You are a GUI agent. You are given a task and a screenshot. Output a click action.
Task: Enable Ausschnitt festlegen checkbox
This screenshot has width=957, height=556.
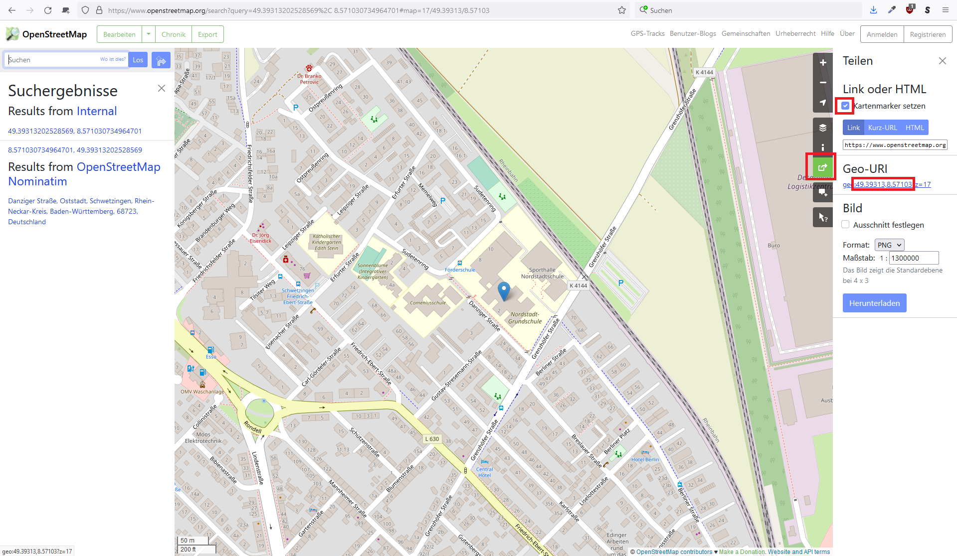[x=845, y=225]
